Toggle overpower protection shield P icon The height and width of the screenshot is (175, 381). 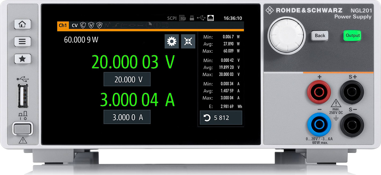click(x=99, y=25)
